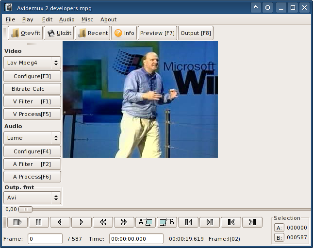This screenshot has width=313, height=248.
Task: Click the timeline slider handle
Action: (x=25, y=209)
